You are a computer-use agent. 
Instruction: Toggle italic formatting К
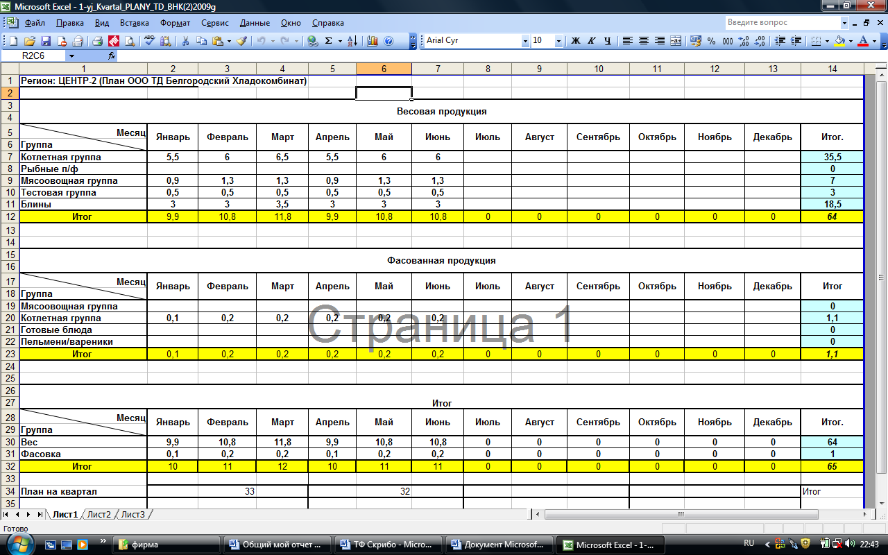[x=592, y=41]
